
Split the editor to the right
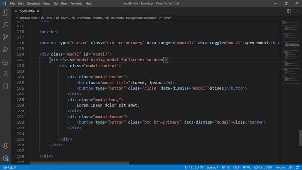[289, 11]
